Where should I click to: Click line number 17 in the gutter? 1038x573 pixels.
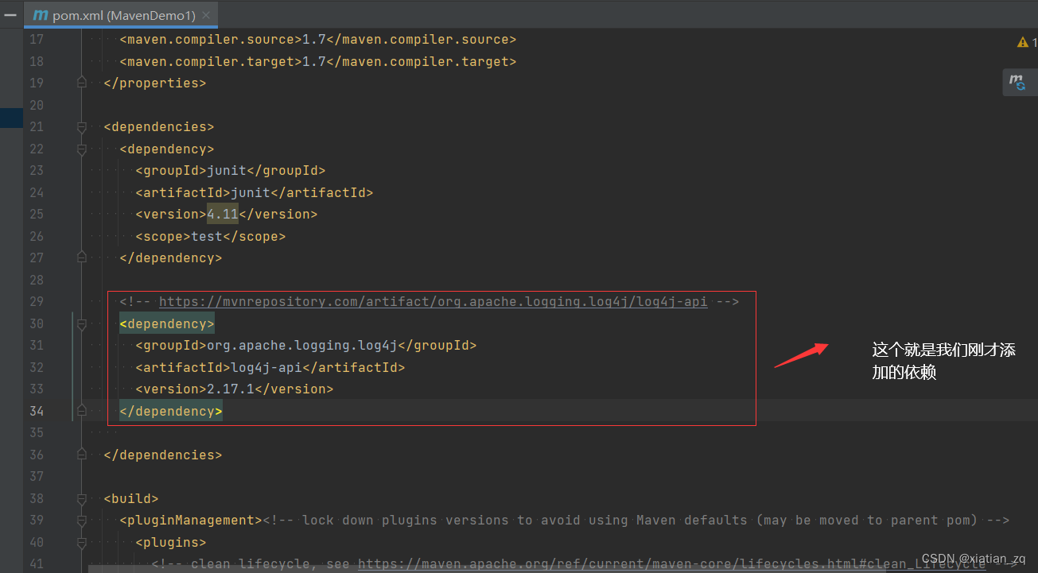coord(37,39)
